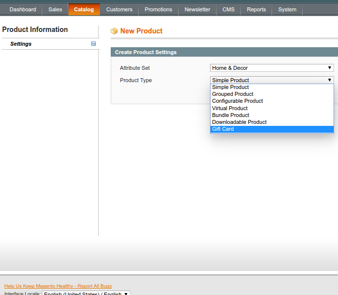
Task: Select Gift Card product type
Action: (223, 129)
